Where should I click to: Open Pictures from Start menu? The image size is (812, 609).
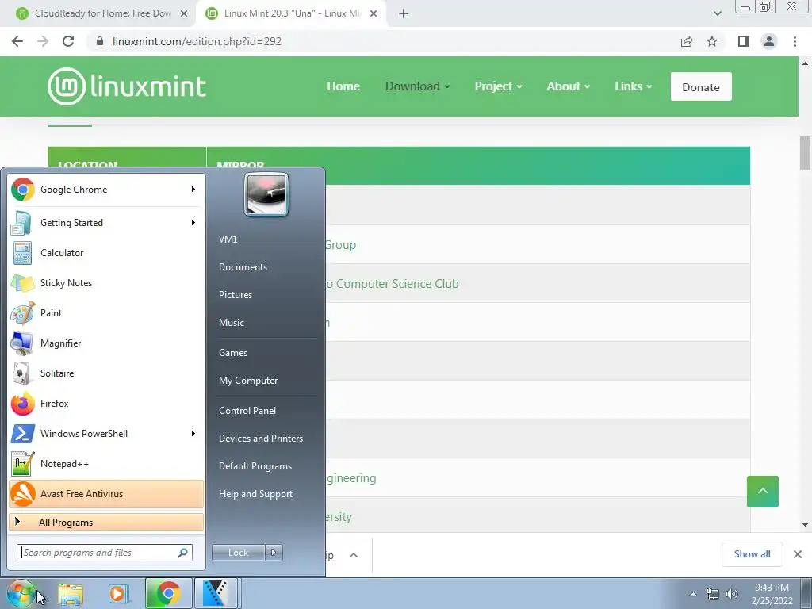coord(235,295)
